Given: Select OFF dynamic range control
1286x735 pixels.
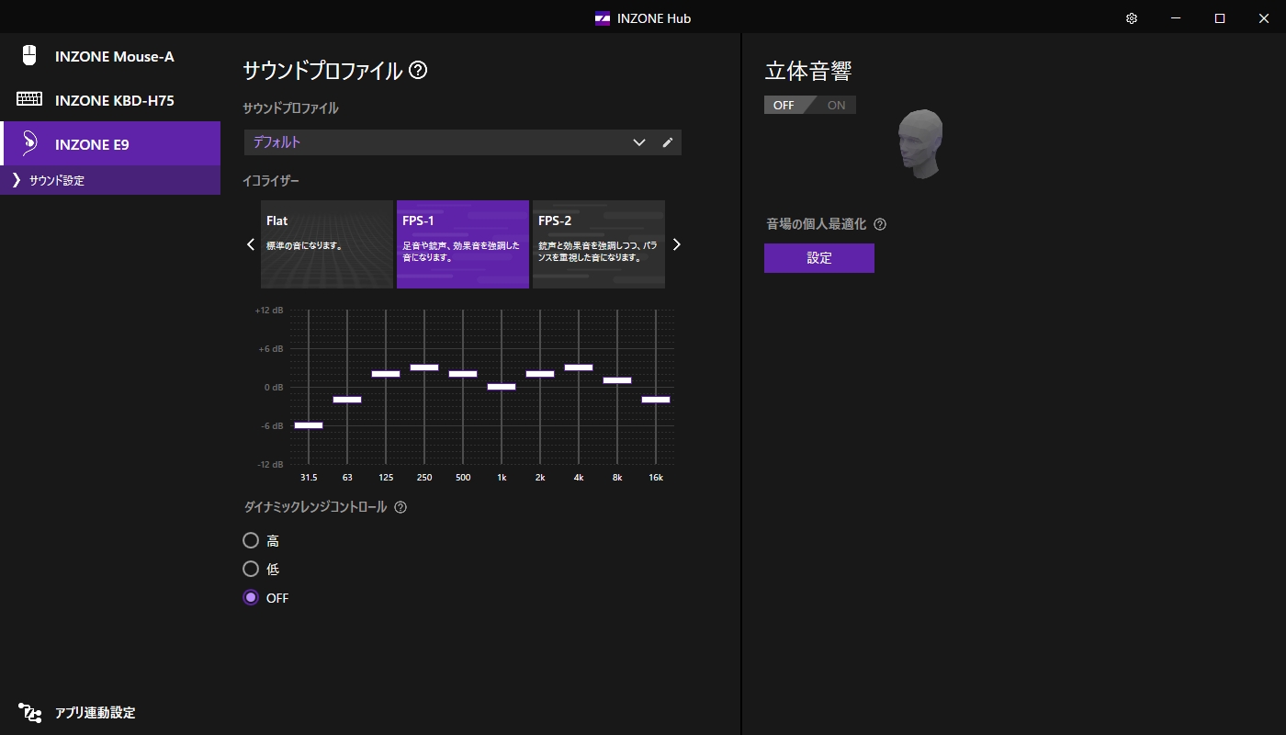Looking at the screenshot, I should [251, 598].
